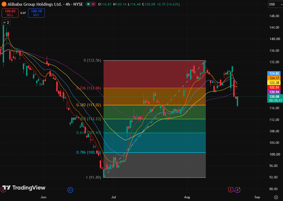Click the close price C120.08
The image size is (283, 201).
(148, 4)
